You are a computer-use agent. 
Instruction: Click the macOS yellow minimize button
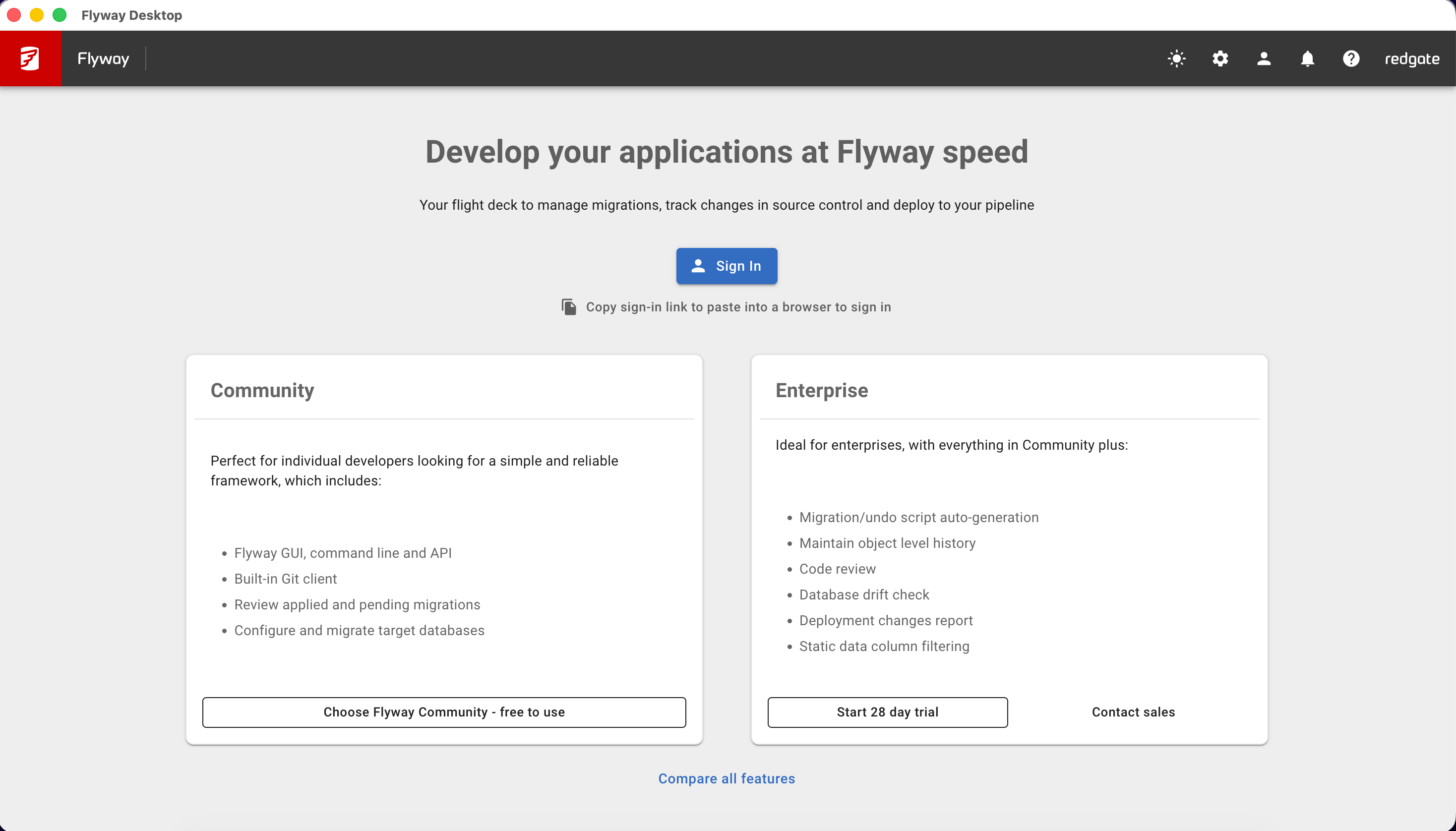(37, 15)
